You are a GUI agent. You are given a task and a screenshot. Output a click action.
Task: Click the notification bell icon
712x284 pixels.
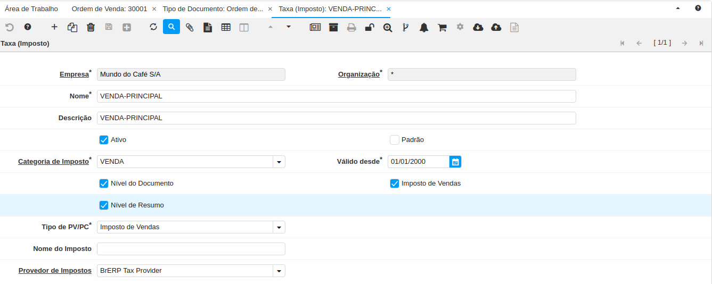[424, 27]
